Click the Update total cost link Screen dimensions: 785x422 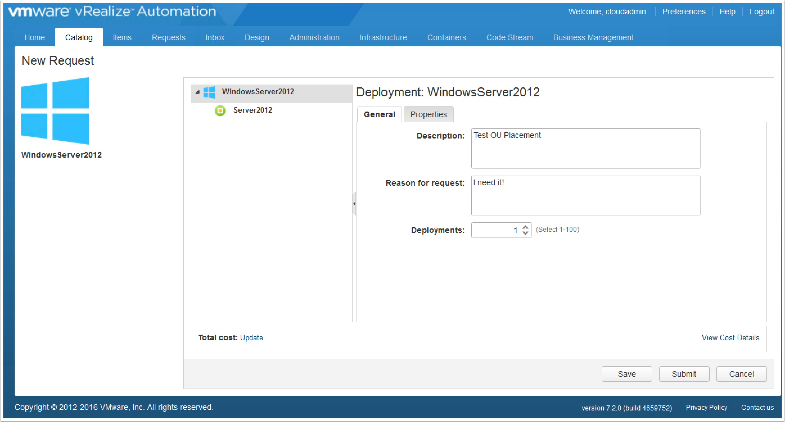(x=251, y=338)
